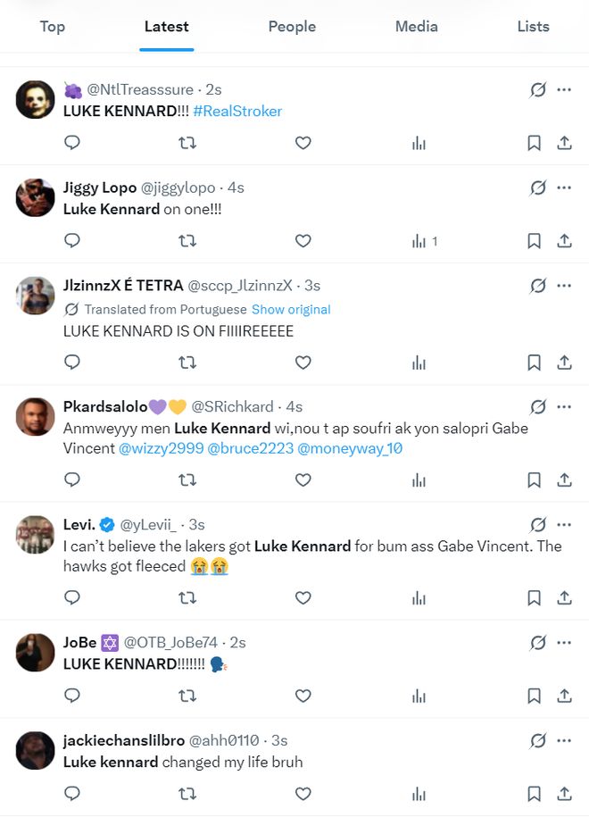Reply to NtlTreasssure's Luke Kennard tweet

click(x=73, y=143)
